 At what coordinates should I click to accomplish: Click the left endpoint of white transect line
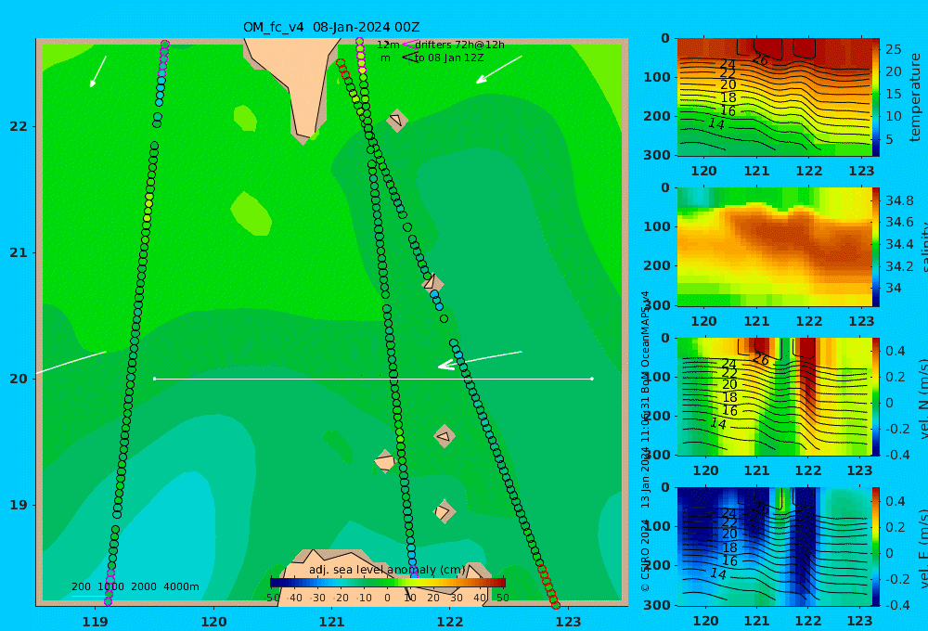click(x=154, y=379)
